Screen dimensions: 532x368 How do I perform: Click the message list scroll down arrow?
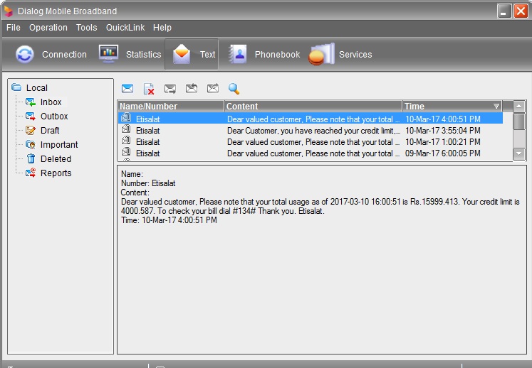coord(518,153)
